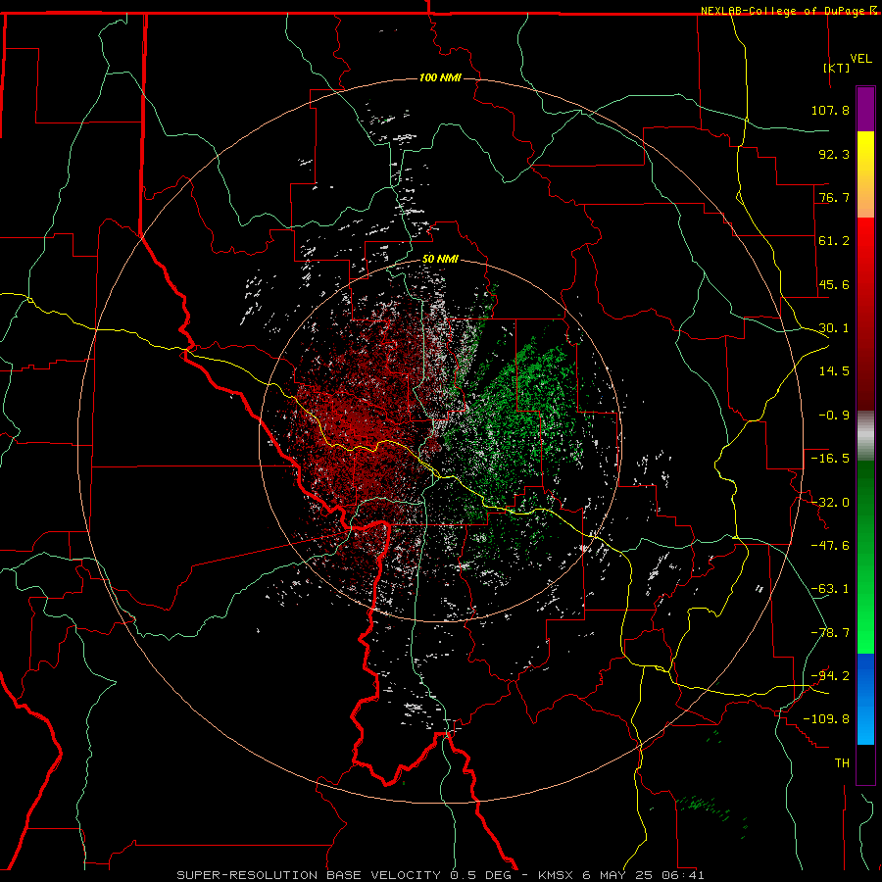
Task: Pick the gray segment of velocity scale
Action: pyautogui.click(x=865, y=436)
